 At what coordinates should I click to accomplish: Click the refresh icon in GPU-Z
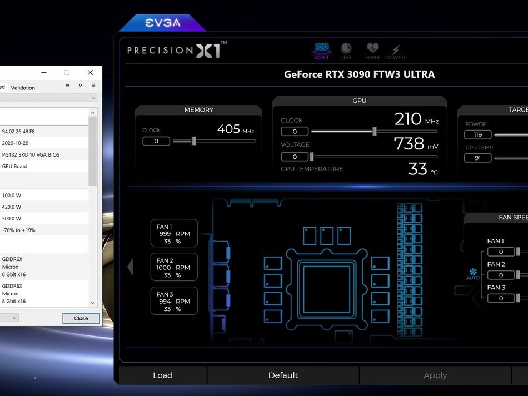[81, 85]
